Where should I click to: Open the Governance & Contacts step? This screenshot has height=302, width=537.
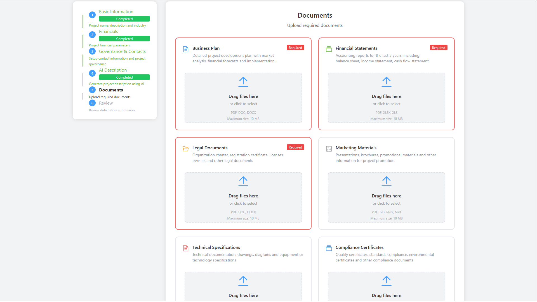tap(122, 51)
